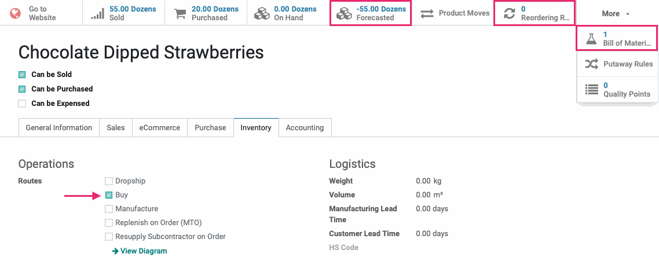Viewport: 659px width, 268px height.
Task: Open the Sold signal-bars stat icon
Action: pyautogui.click(x=97, y=13)
